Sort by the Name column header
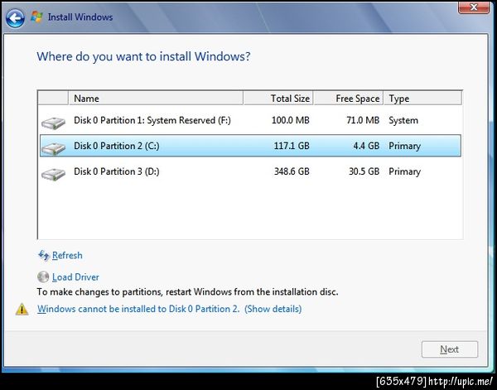The width and height of the screenshot is (497, 390). tap(156, 99)
